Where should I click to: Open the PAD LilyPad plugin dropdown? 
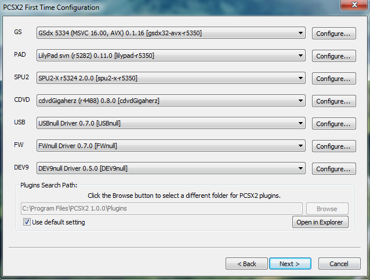pyautogui.click(x=171, y=56)
